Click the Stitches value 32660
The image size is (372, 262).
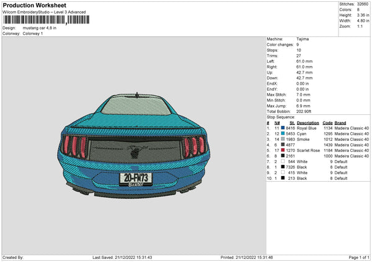pos(363,4)
